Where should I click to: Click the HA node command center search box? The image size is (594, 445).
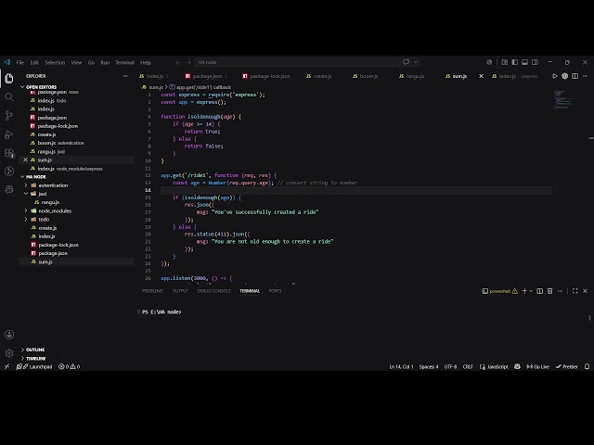(297, 62)
